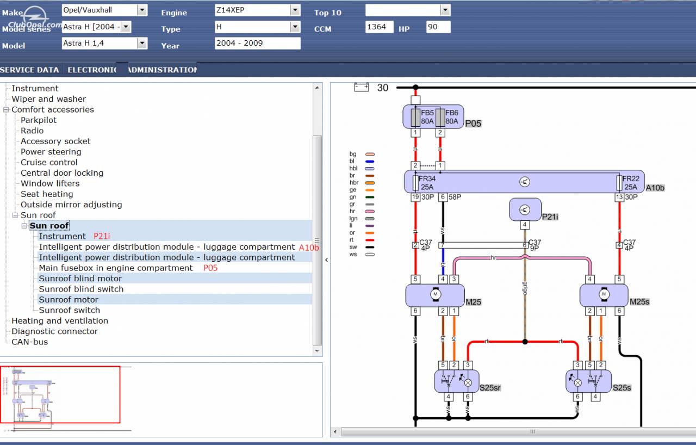Click the FR34 25A fuse symbol
The image size is (696, 445).
tap(415, 182)
